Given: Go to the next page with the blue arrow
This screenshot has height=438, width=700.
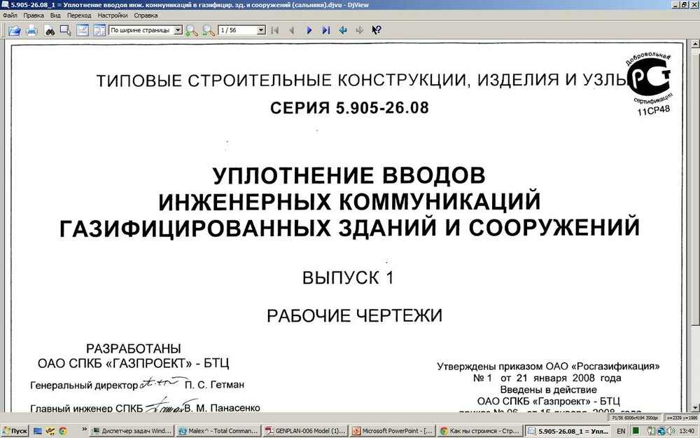Looking at the screenshot, I should click(x=310, y=30).
